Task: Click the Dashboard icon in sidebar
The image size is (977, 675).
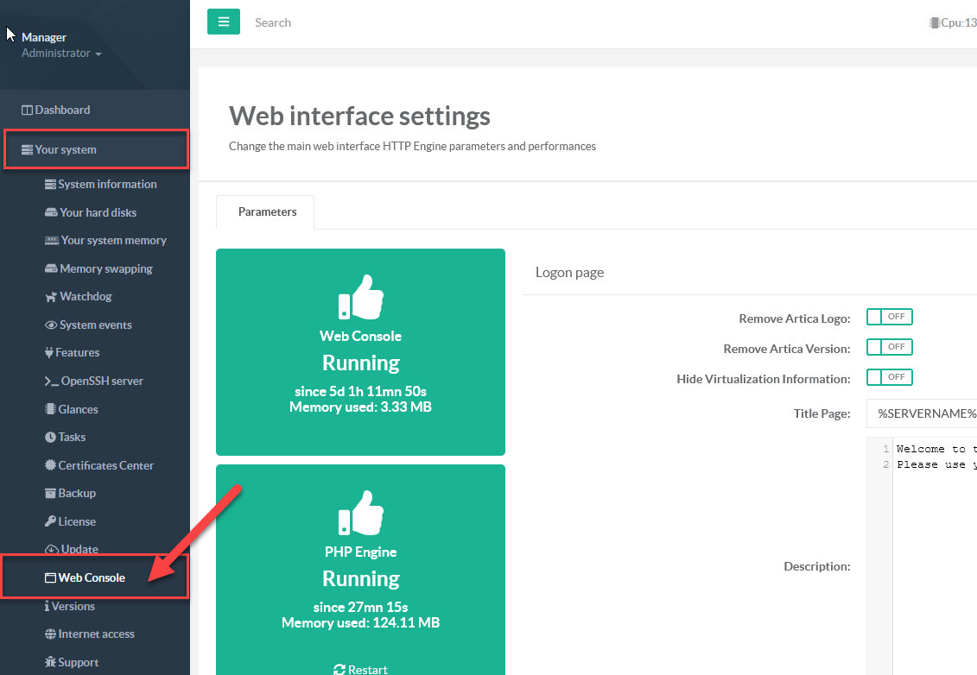Action: [x=28, y=110]
